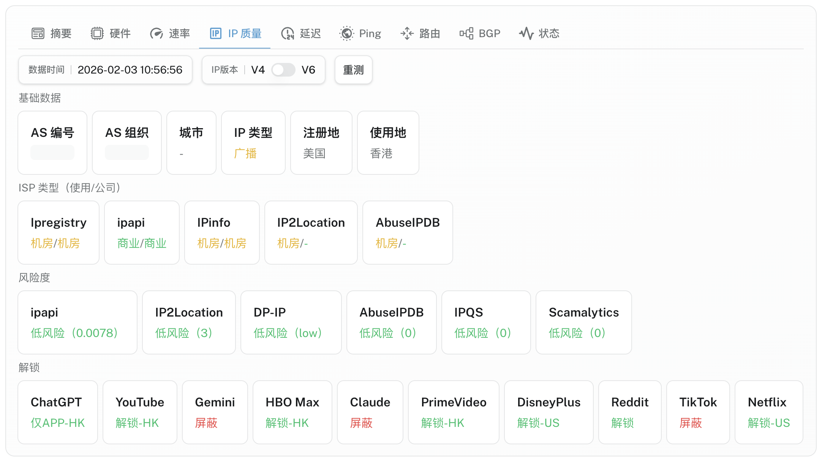Open the BGP tab
Viewport: 822px width, 461px height.
(489, 33)
